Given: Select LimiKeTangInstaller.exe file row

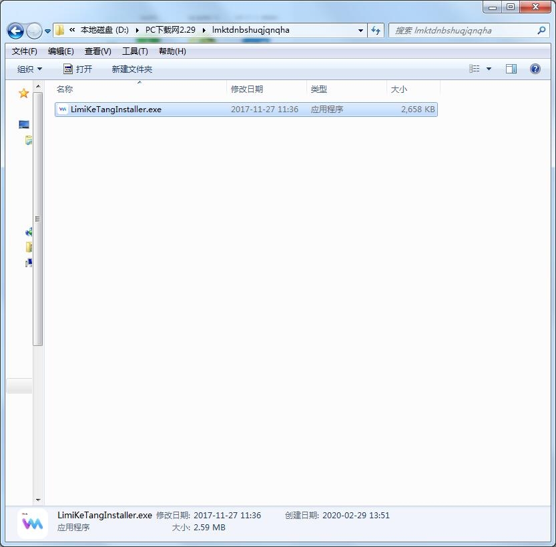Looking at the screenshot, I should [246, 110].
